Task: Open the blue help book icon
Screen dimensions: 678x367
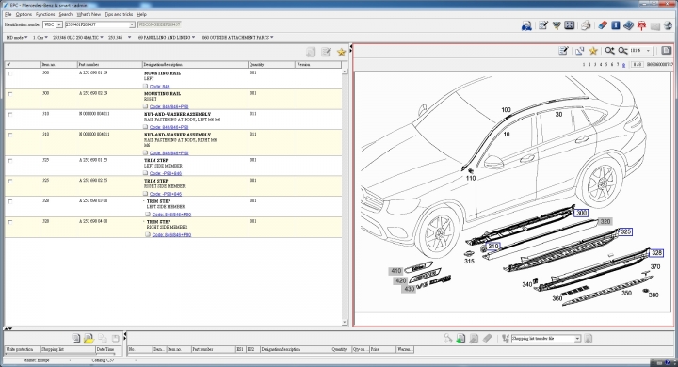Action: click(x=628, y=25)
